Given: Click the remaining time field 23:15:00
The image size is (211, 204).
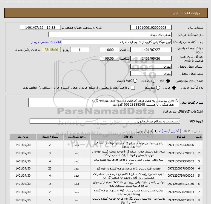Looking at the screenshot, I should [x=51, y=50].
